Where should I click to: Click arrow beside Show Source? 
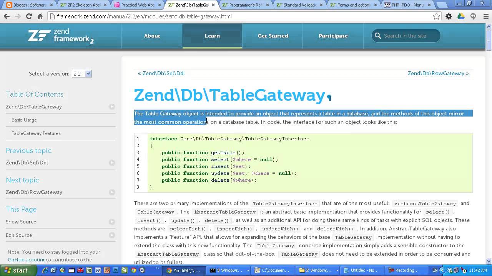(x=112, y=222)
